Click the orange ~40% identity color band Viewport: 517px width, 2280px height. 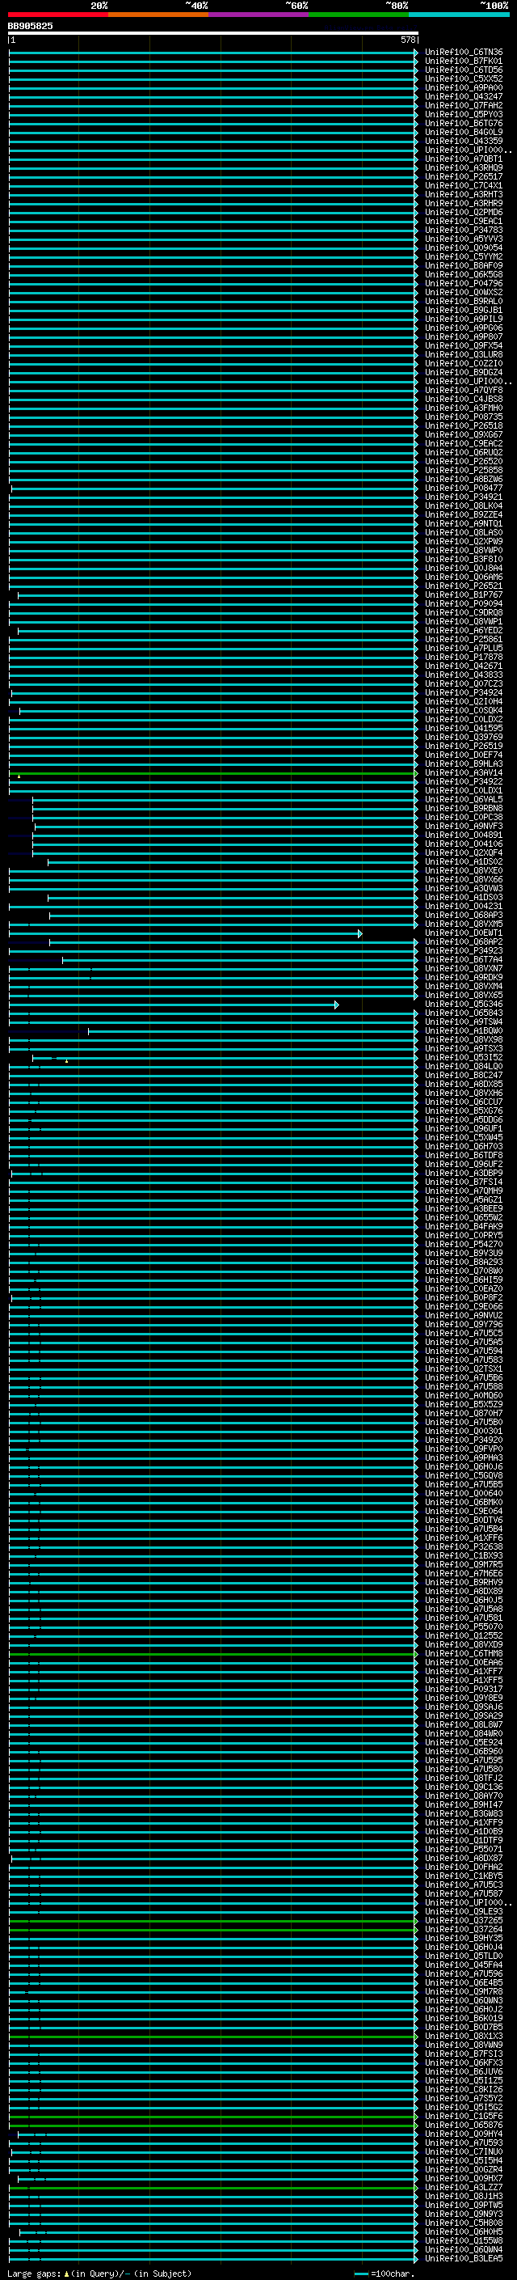[x=158, y=15]
